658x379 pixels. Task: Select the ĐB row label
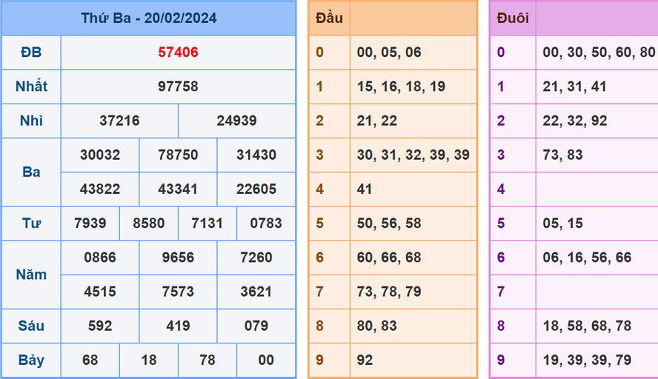[31, 53]
